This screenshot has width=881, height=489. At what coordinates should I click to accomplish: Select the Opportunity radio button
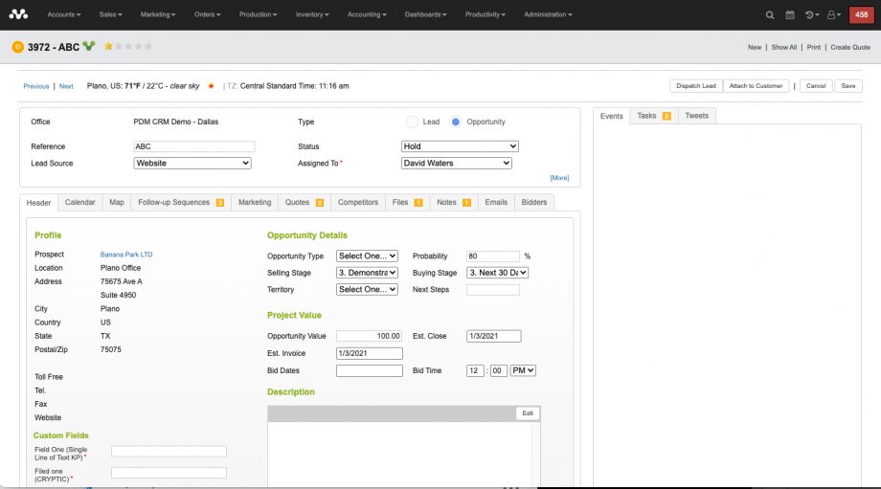point(456,122)
